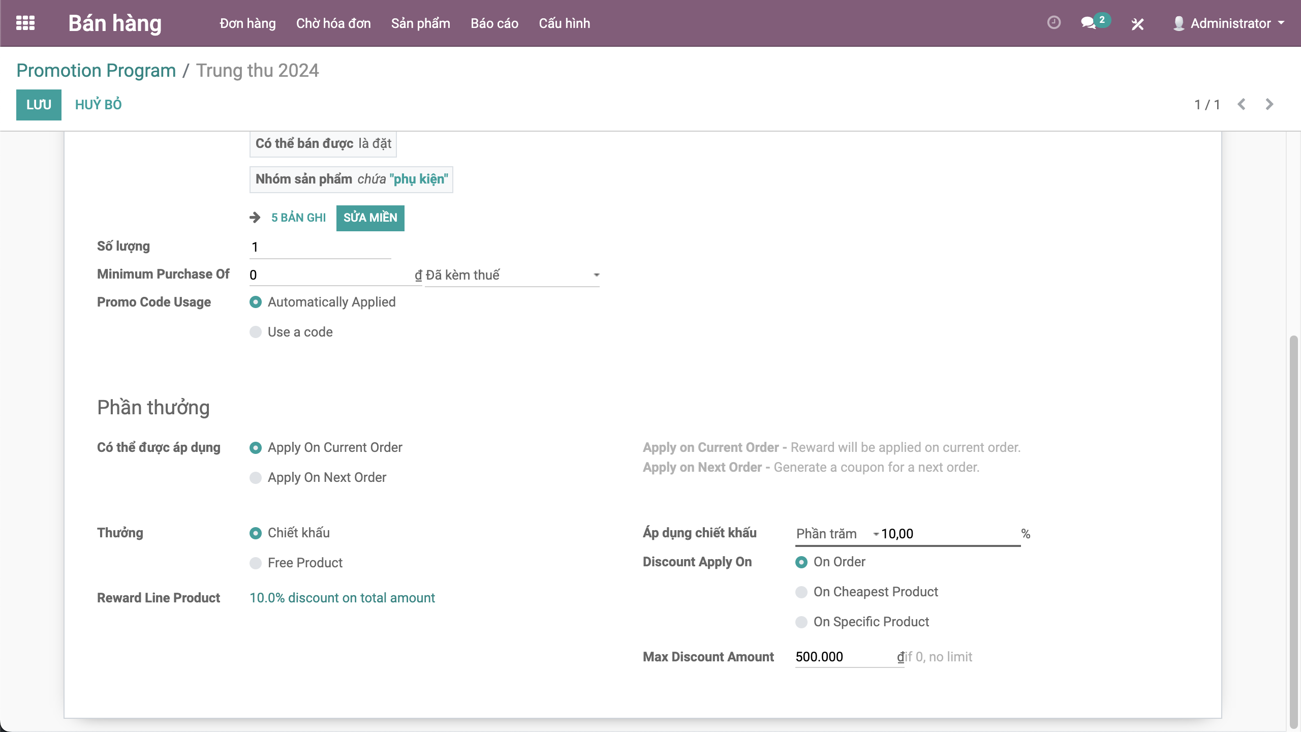Select On Cheapest Product option
This screenshot has height=732, width=1301.
tap(801, 592)
